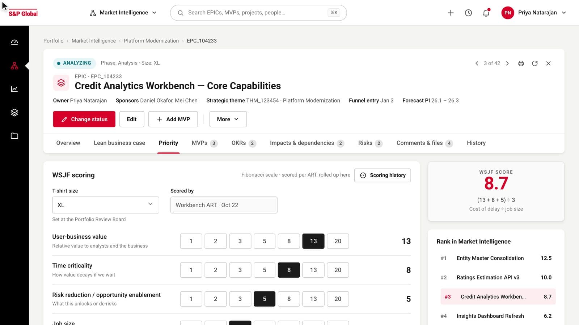Set Risk reduction score to 3
This screenshot has height=325, width=579.
pos(240,299)
